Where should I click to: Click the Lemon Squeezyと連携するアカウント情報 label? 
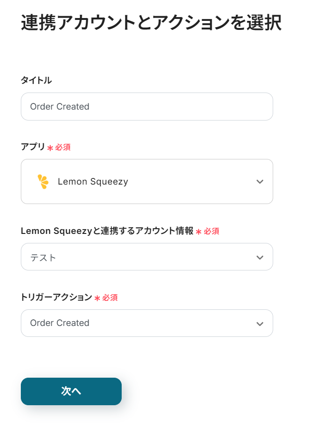[107, 231]
